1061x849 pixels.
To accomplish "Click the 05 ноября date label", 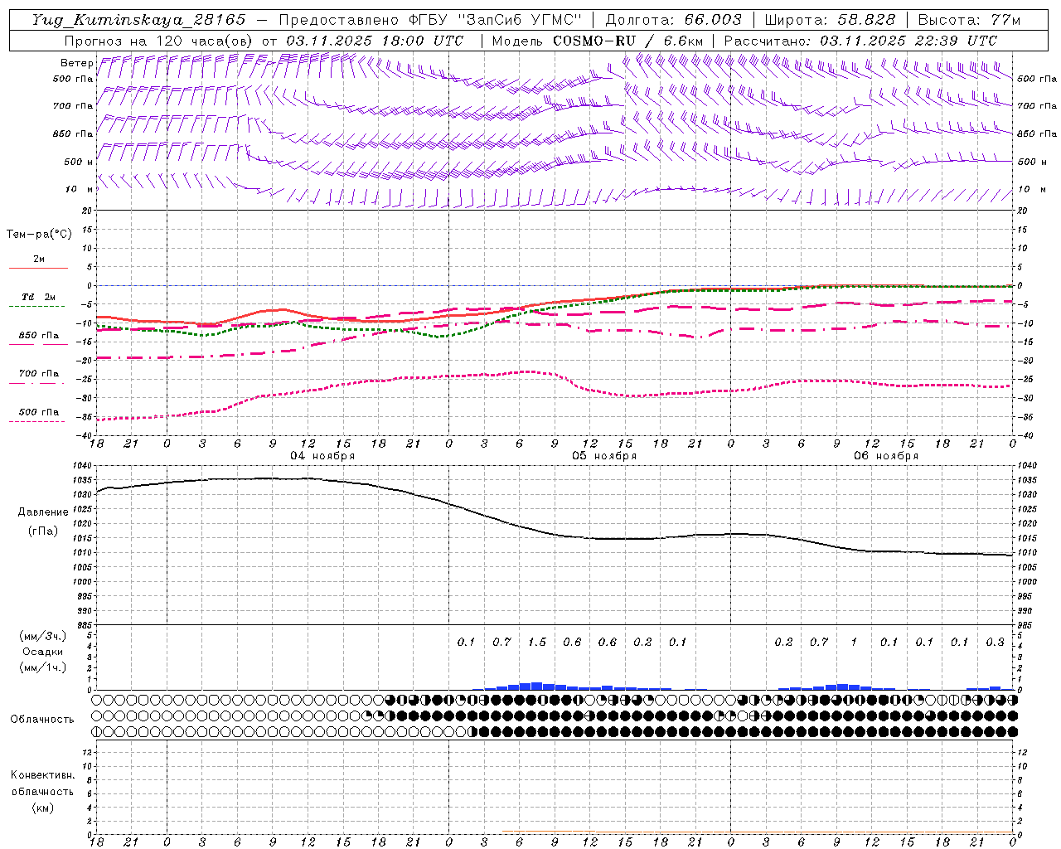I will (604, 456).
